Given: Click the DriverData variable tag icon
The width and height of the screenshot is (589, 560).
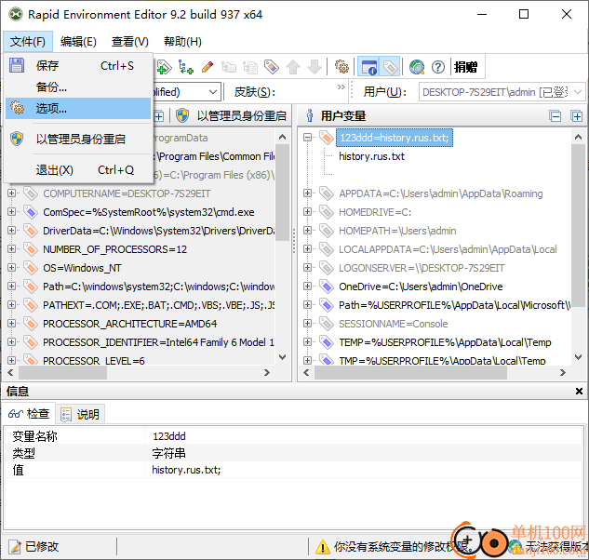Looking at the screenshot, I should coord(31,231).
